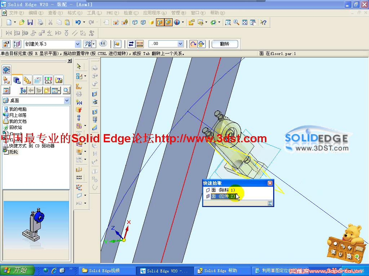Screen dimensions: 369x276
Task: Click the Zoom Area icon
Action: [228, 22]
